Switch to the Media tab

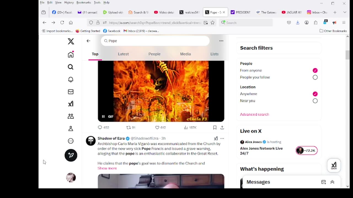click(185, 54)
